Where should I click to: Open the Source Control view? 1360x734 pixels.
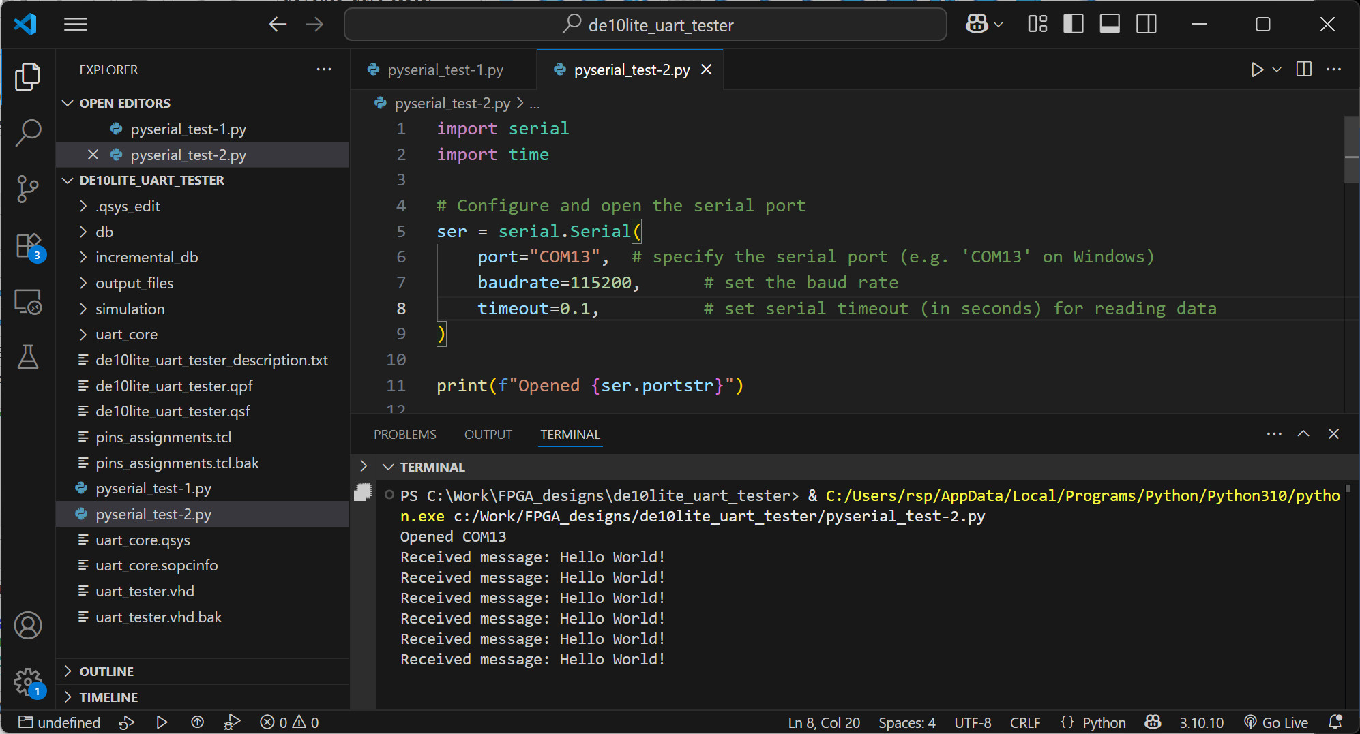27,189
